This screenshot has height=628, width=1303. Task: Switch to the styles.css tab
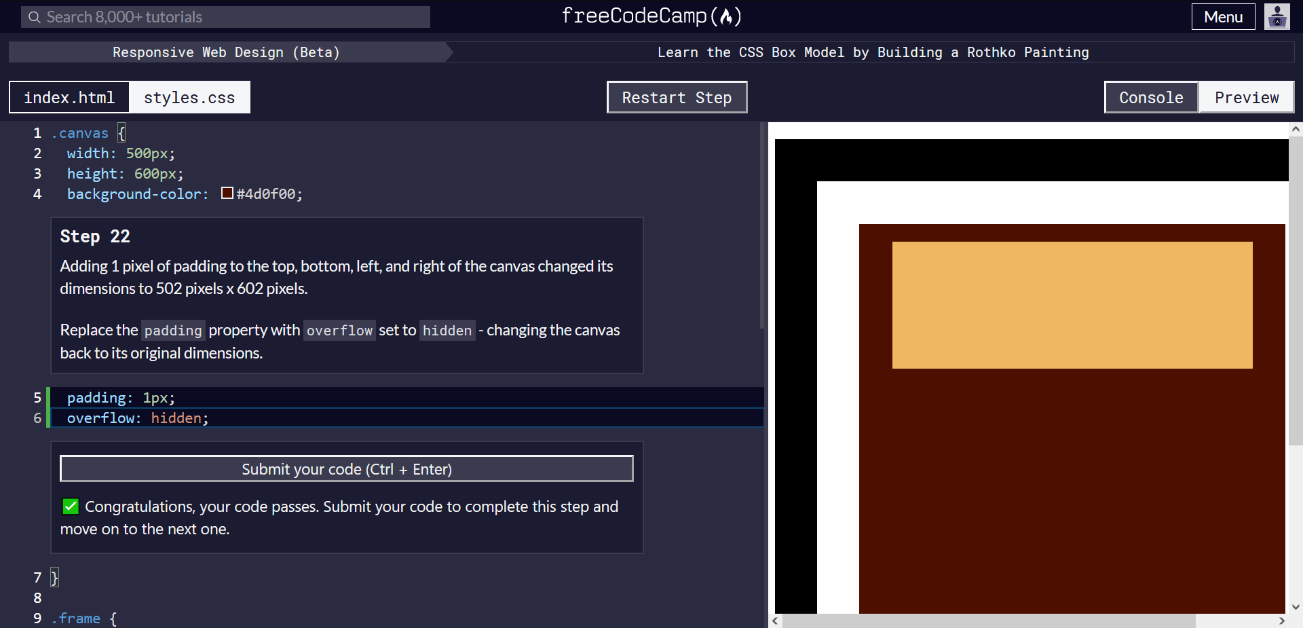(x=189, y=97)
